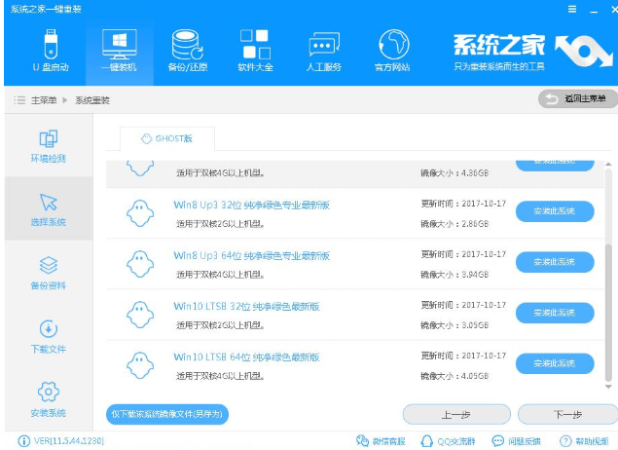Open 帮助视频 in the status bar

pyautogui.click(x=585, y=441)
